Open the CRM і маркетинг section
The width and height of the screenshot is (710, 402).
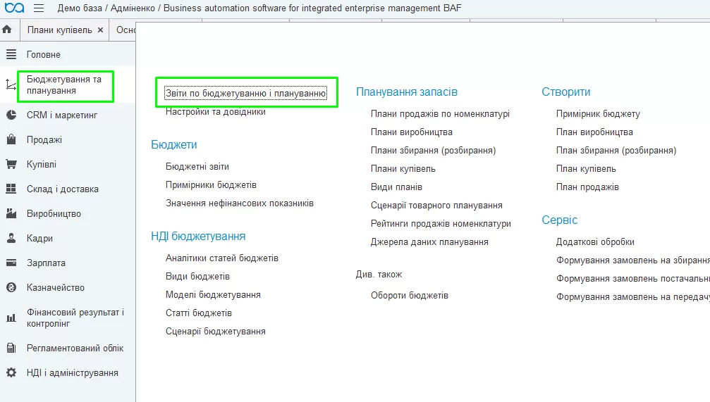[62, 115]
